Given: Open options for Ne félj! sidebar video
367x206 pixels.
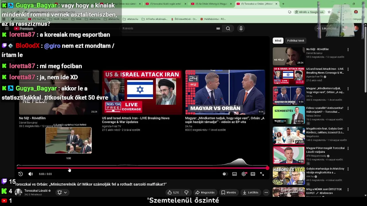Looking at the screenshot, I should [x=348, y=50].
